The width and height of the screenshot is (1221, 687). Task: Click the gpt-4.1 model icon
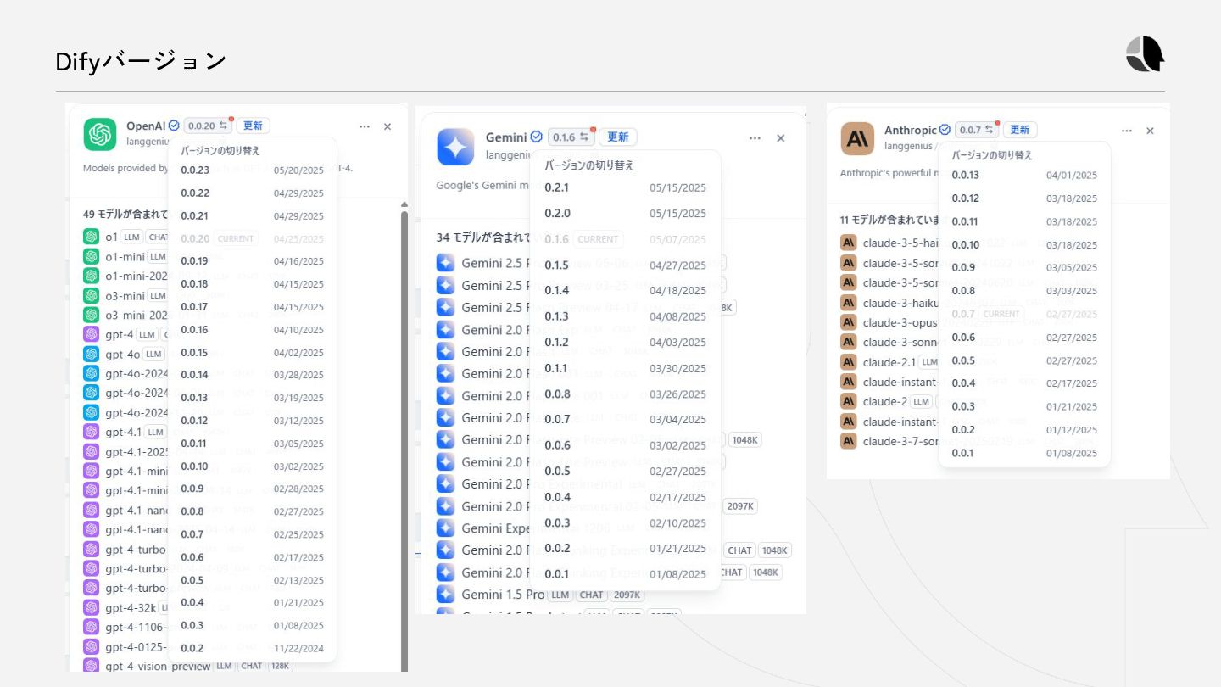pos(91,432)
